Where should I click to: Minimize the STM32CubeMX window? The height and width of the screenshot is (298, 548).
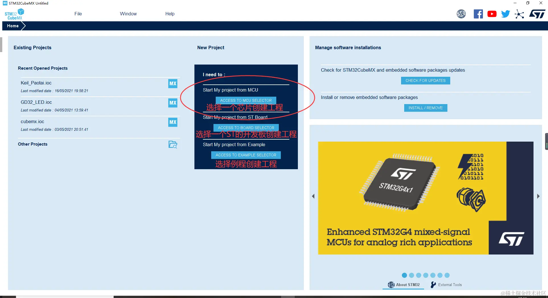point(515,3)
